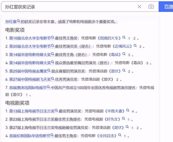The height and width of the screenshot is (142, 173).
Task: Open citation 3 on the 边境风云 line
Action: (x=140, y=47)
